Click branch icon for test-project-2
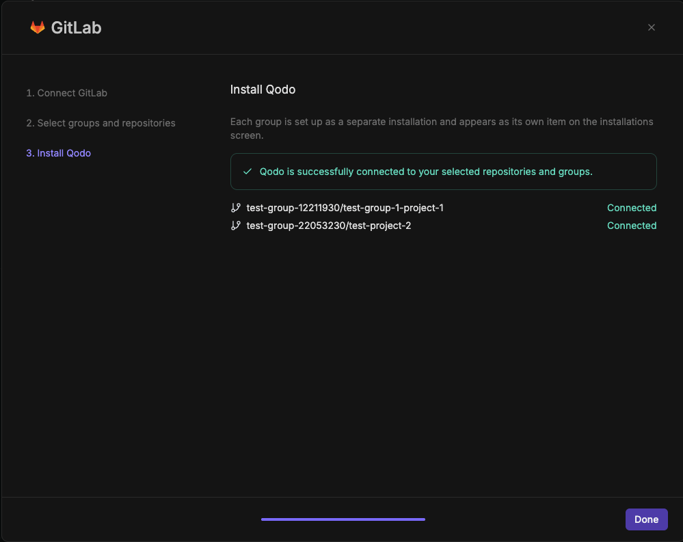This screenshot has height=542, width=683. pos(236,226)
